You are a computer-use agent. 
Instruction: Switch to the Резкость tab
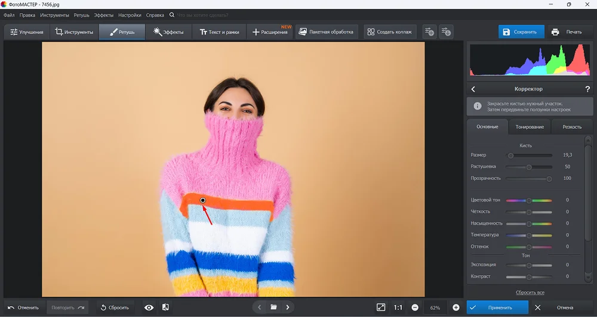572,127
